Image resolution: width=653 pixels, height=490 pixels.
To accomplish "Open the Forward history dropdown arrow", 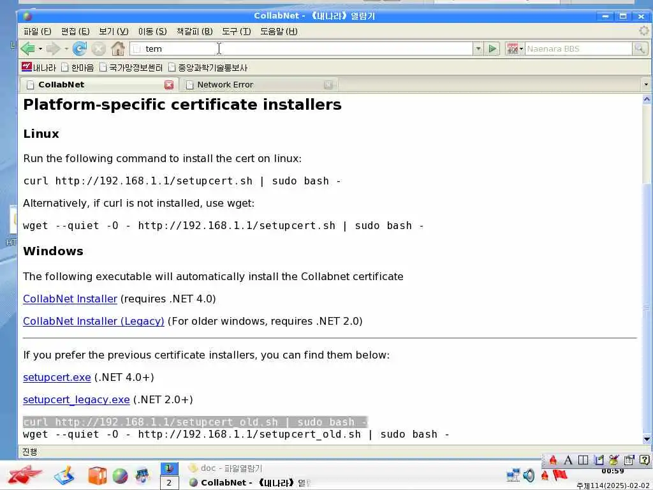I will 66,48.
